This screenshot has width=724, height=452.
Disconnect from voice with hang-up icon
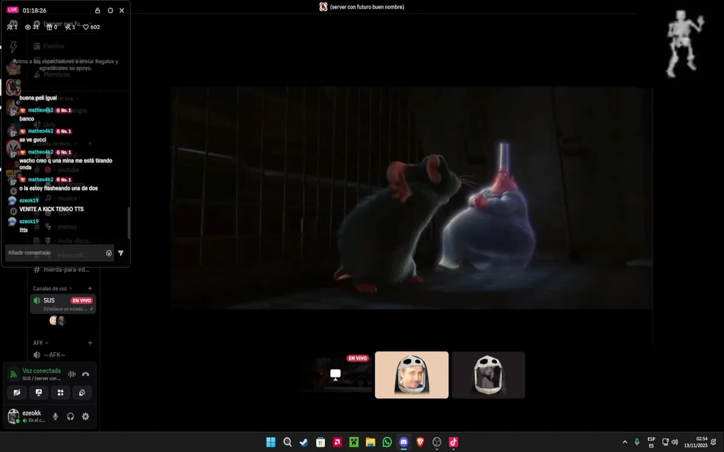point(85,374)
